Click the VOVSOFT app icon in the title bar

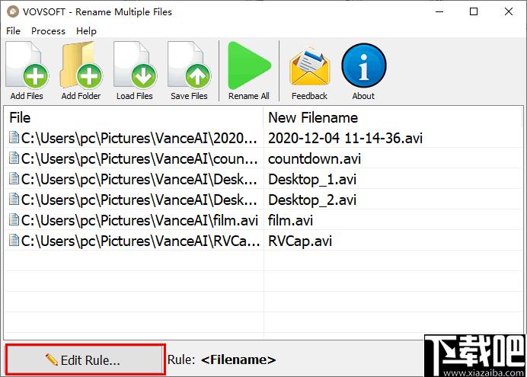pos(13,11)
